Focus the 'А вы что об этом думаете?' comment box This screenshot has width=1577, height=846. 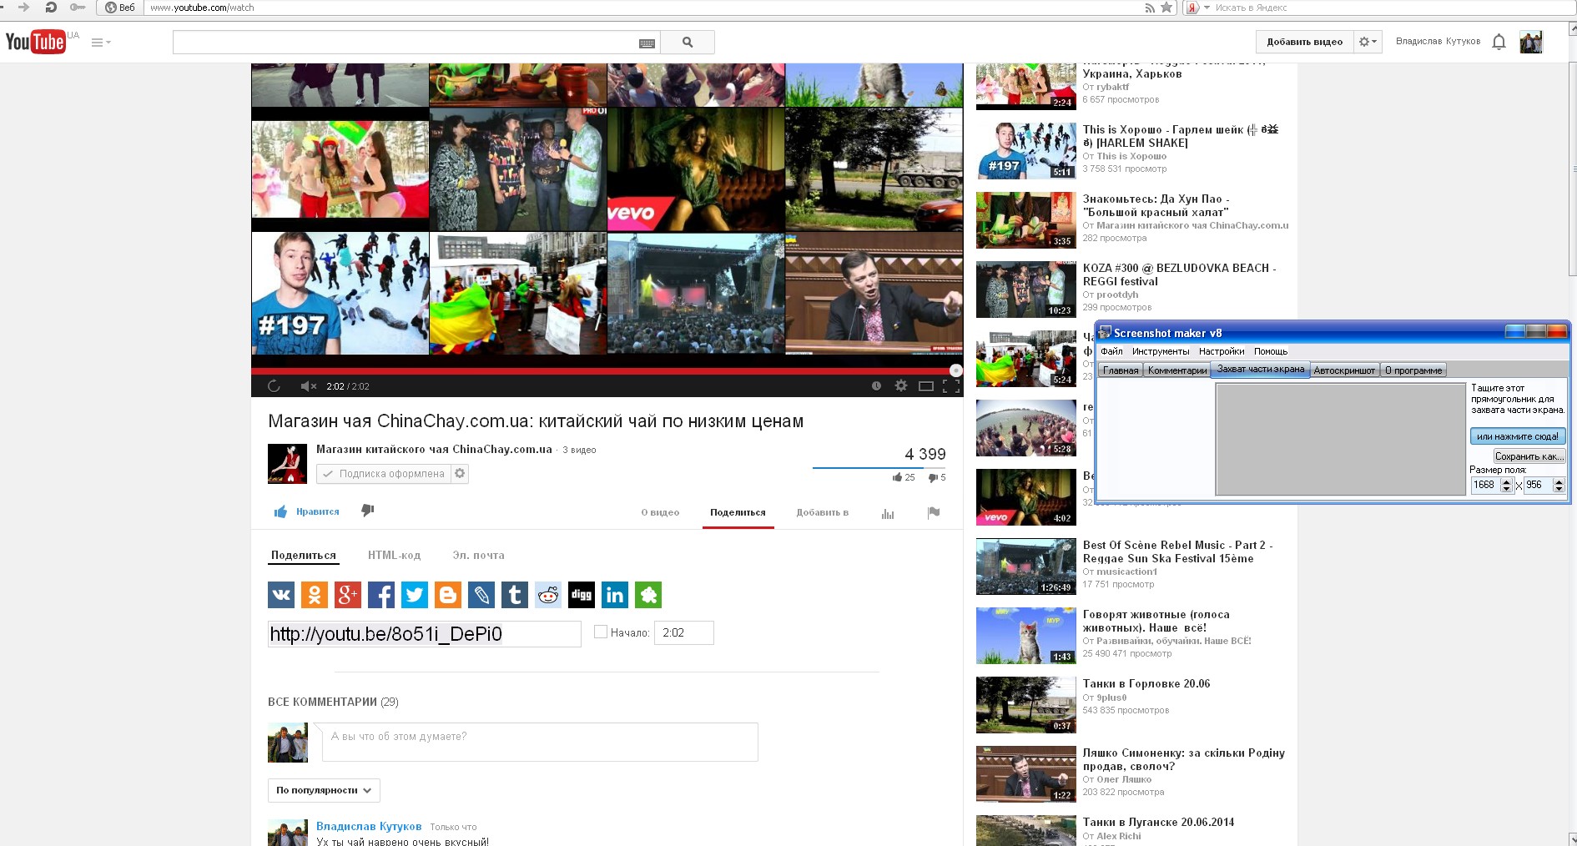pyautogui.click(x=539, y=742)
